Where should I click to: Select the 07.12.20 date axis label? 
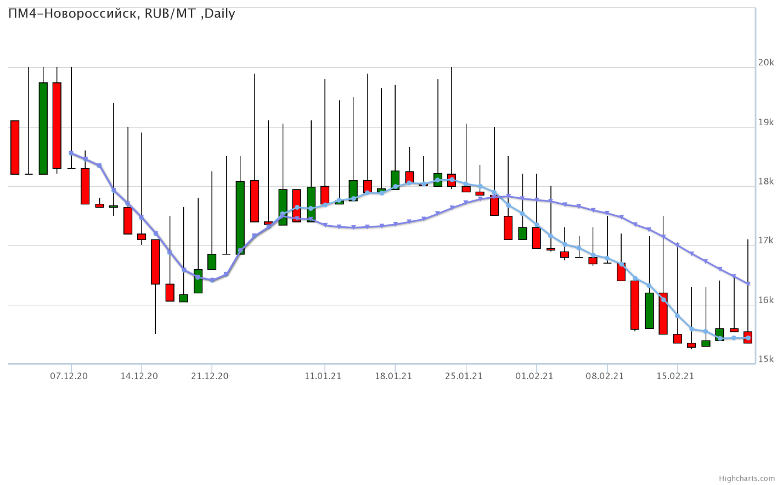(x=69, y=376)
